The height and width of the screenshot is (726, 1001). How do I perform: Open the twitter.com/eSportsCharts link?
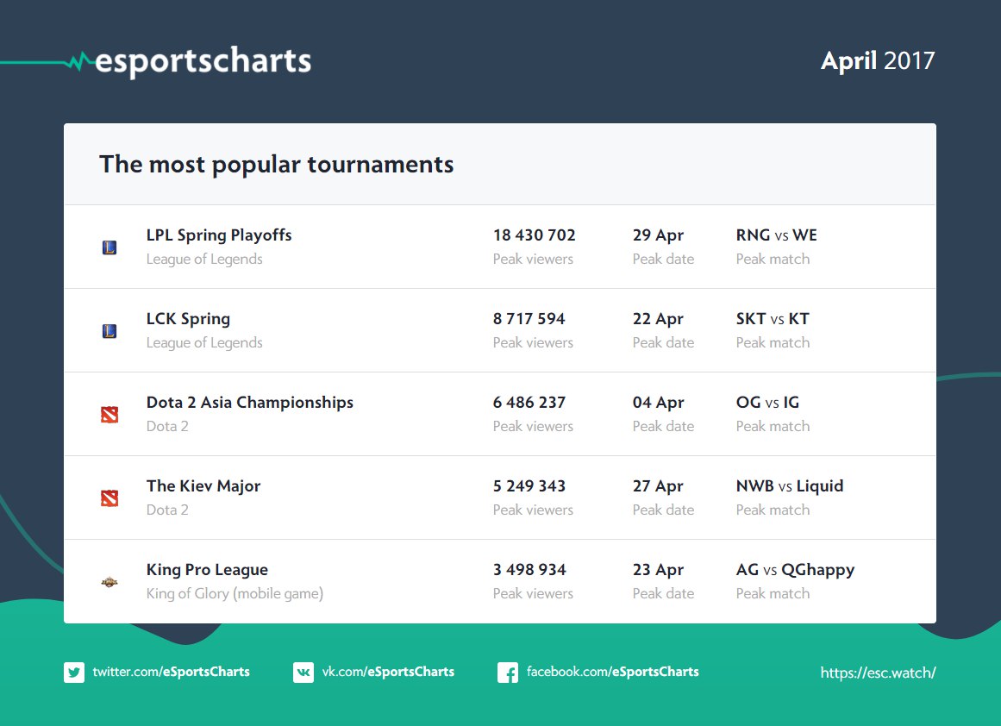(x=171, y=672)
